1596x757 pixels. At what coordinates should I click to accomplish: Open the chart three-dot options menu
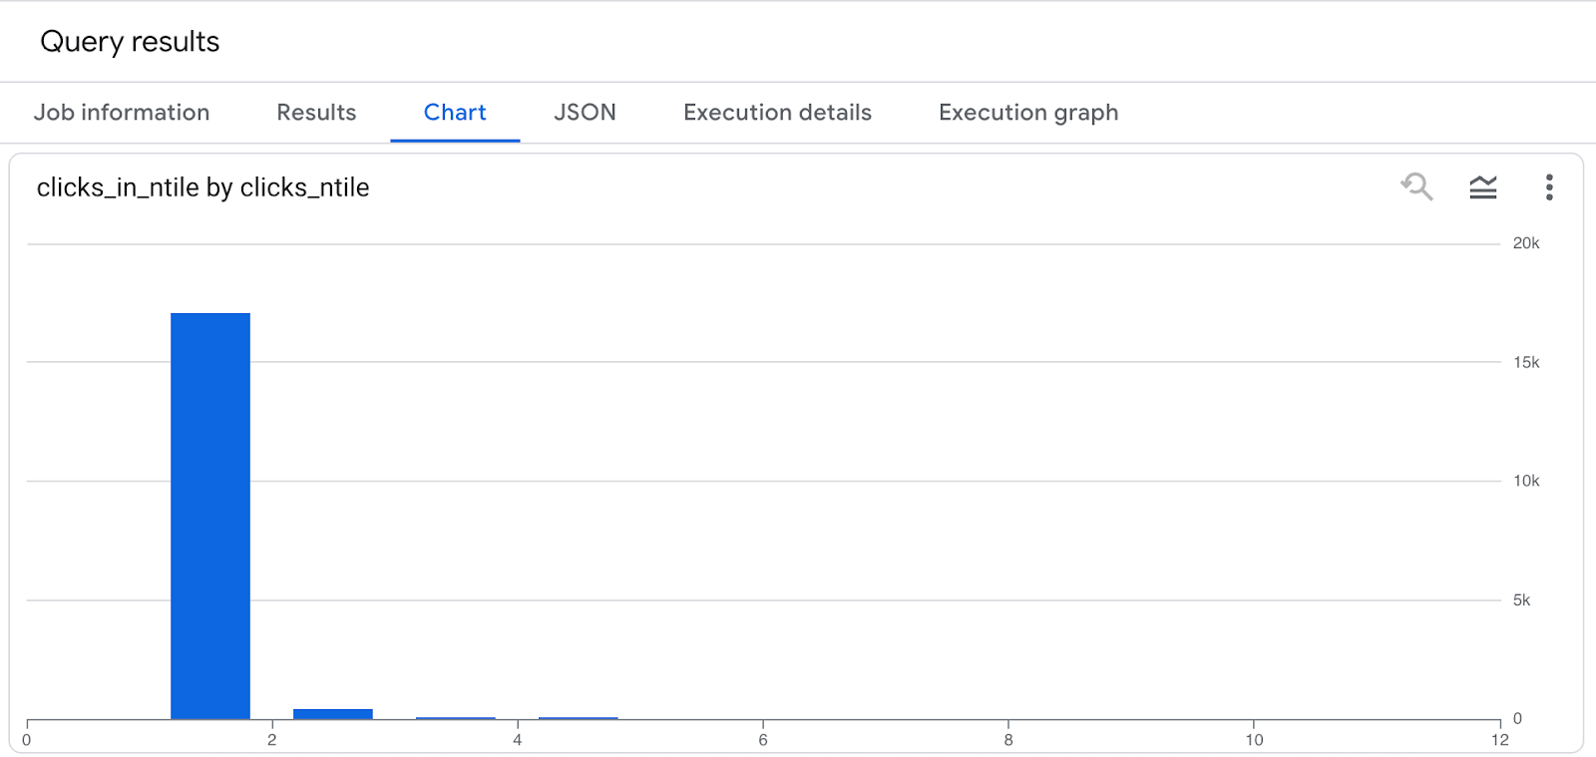pos(1549,187)
